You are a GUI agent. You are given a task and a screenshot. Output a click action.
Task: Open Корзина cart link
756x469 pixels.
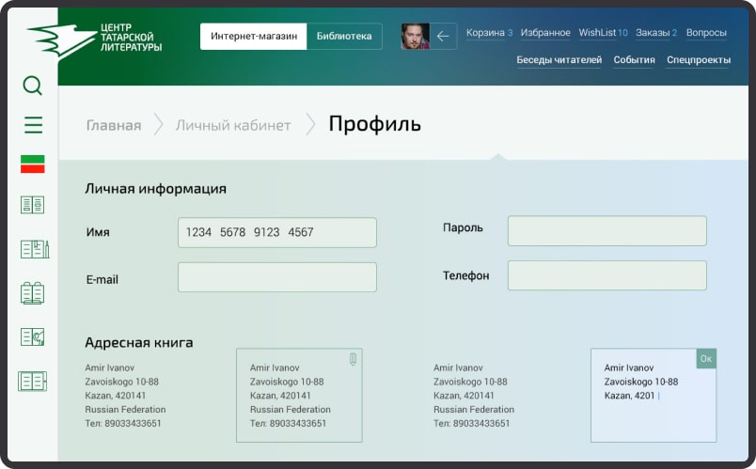click(485, 33)
